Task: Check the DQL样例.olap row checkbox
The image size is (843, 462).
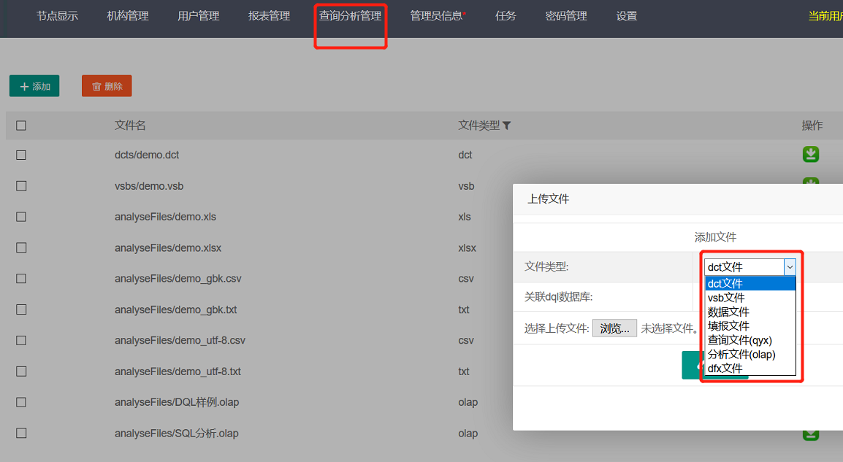Action: coord(21,402)
